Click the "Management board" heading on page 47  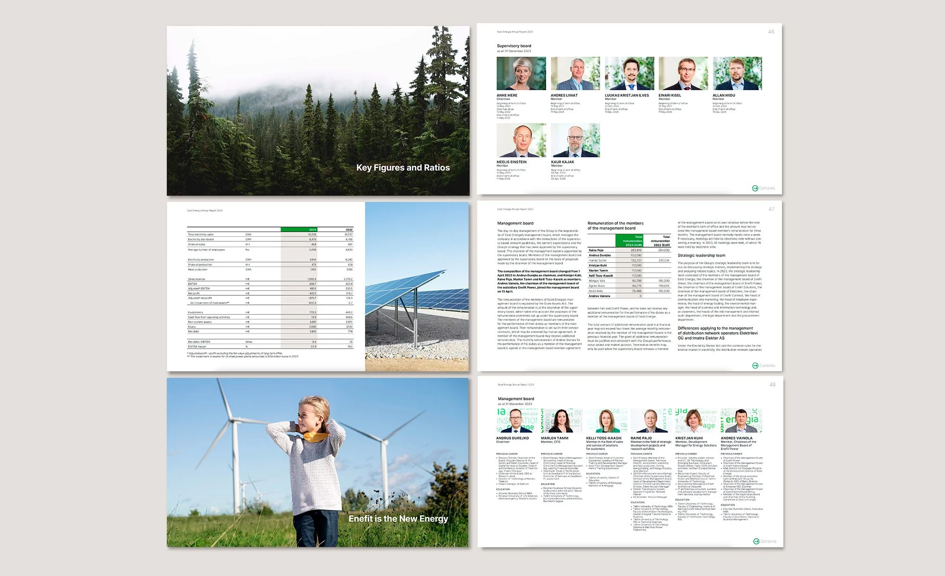[x=515, y=223]
